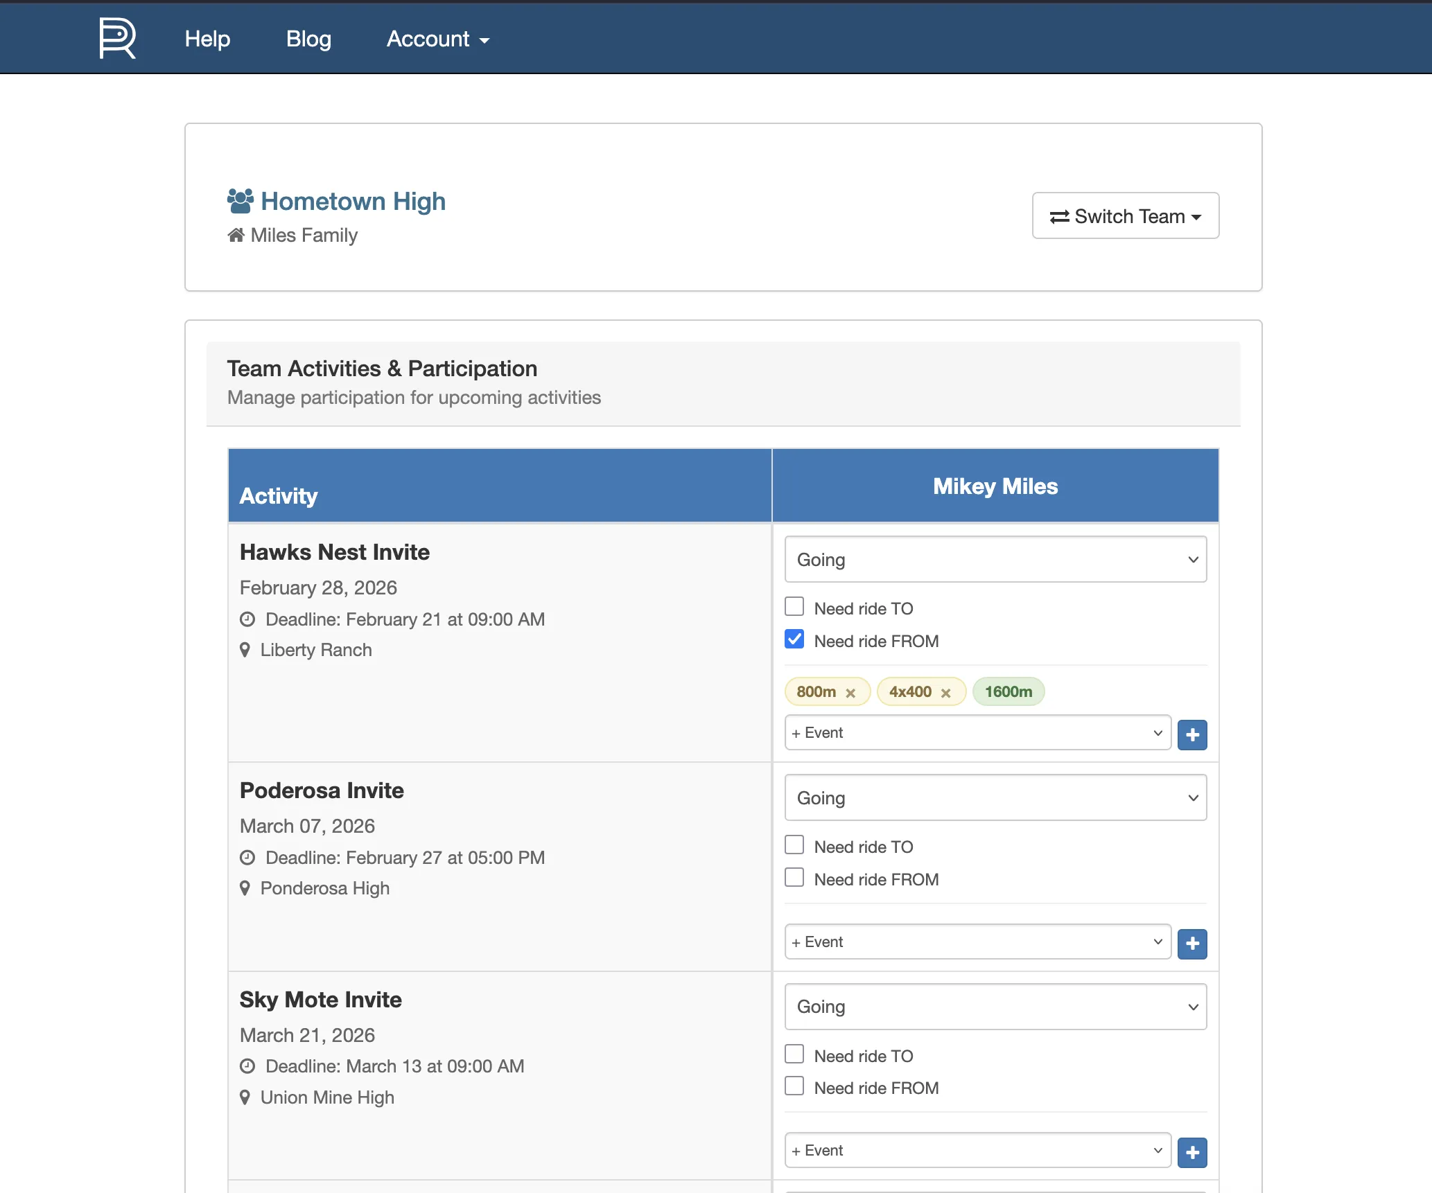
Task: Open the Help page
Action: coord(207,39)
